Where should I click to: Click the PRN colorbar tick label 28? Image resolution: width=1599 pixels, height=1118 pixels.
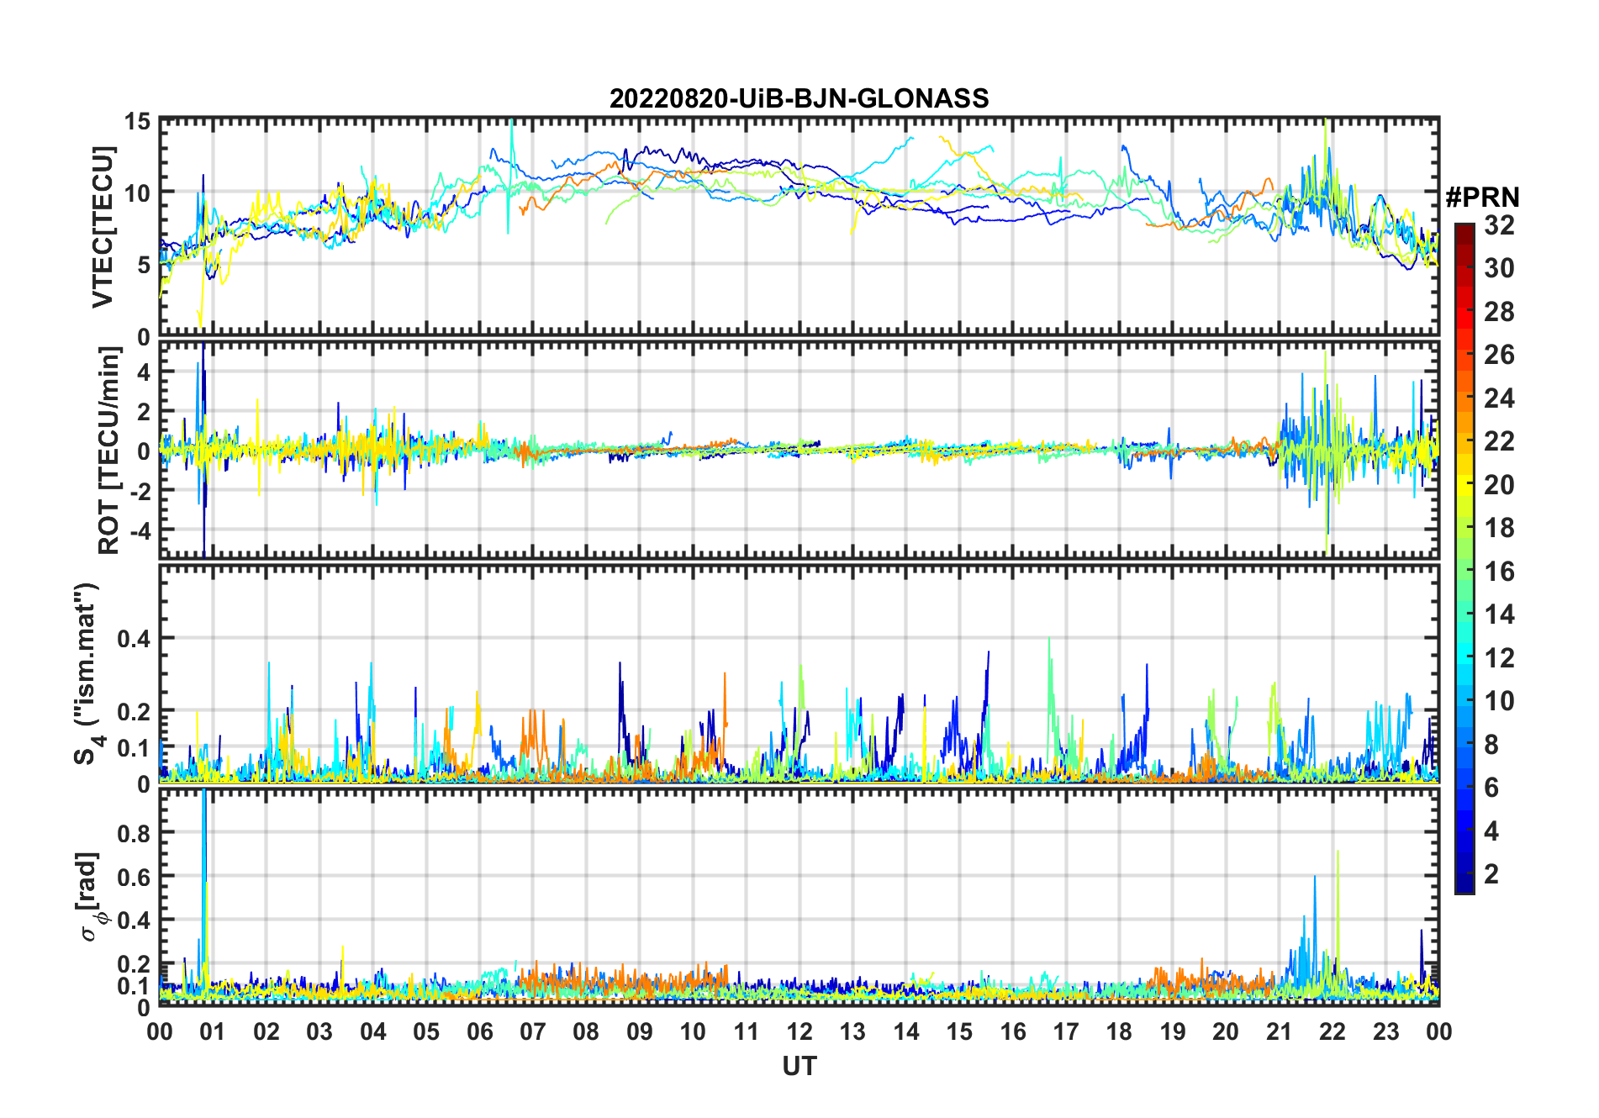[x=1499, y=312]
